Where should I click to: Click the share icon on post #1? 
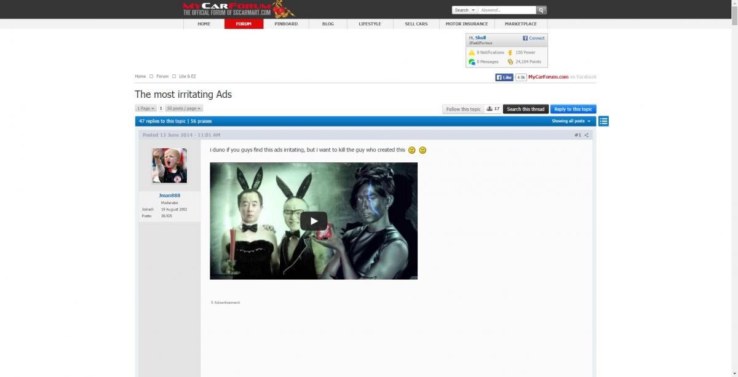(587, 135)
